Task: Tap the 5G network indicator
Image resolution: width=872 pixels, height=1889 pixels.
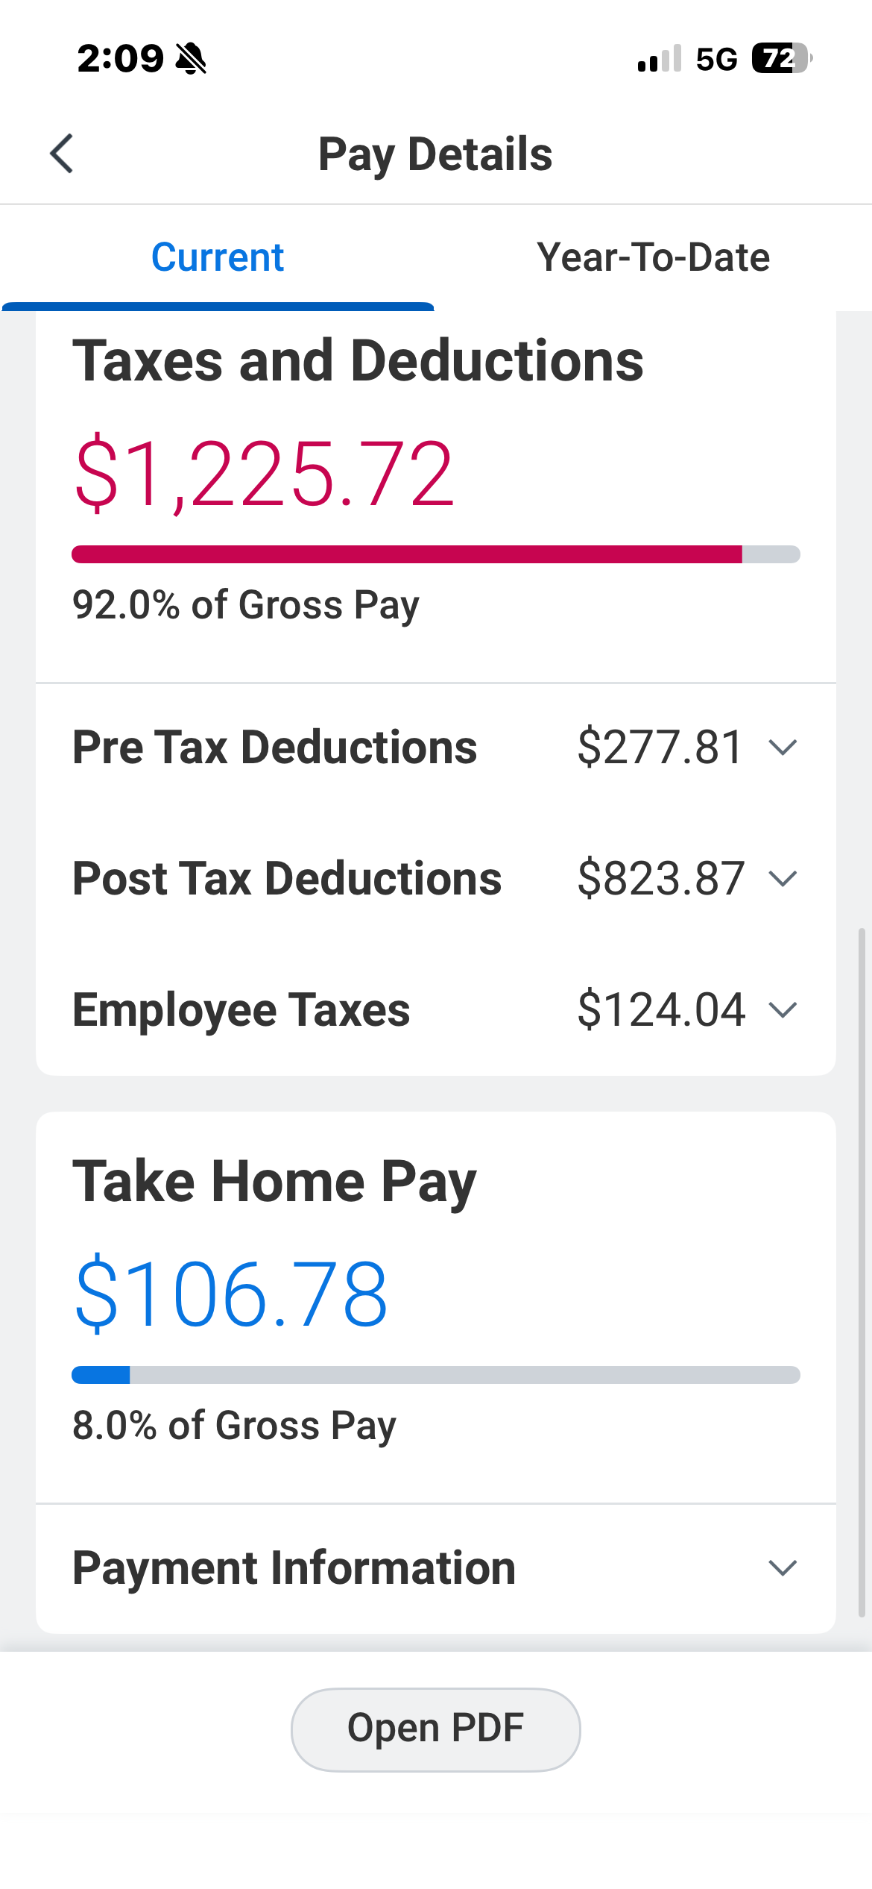Action: pos(716,59)
